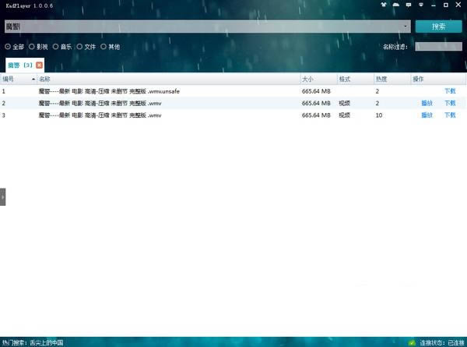The height and width of the screenshot is (347, 467).
Task: Expand the collapsed left side panel handle
Action: coord(2,197)
